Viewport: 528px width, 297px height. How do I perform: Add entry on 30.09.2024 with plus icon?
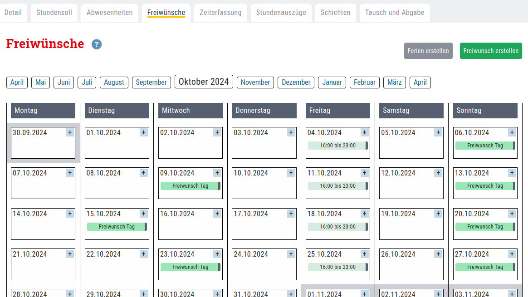pos(70,132)
